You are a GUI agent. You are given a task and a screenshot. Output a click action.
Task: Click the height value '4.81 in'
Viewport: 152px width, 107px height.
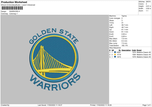[x=148, y=6]
